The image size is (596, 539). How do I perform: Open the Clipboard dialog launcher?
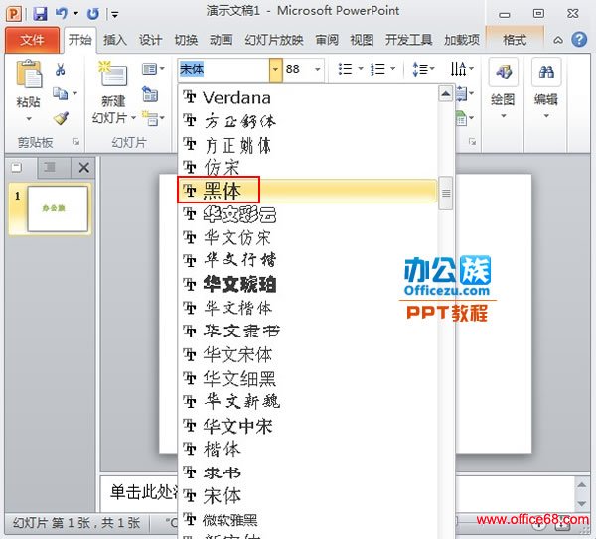[76, 142]
